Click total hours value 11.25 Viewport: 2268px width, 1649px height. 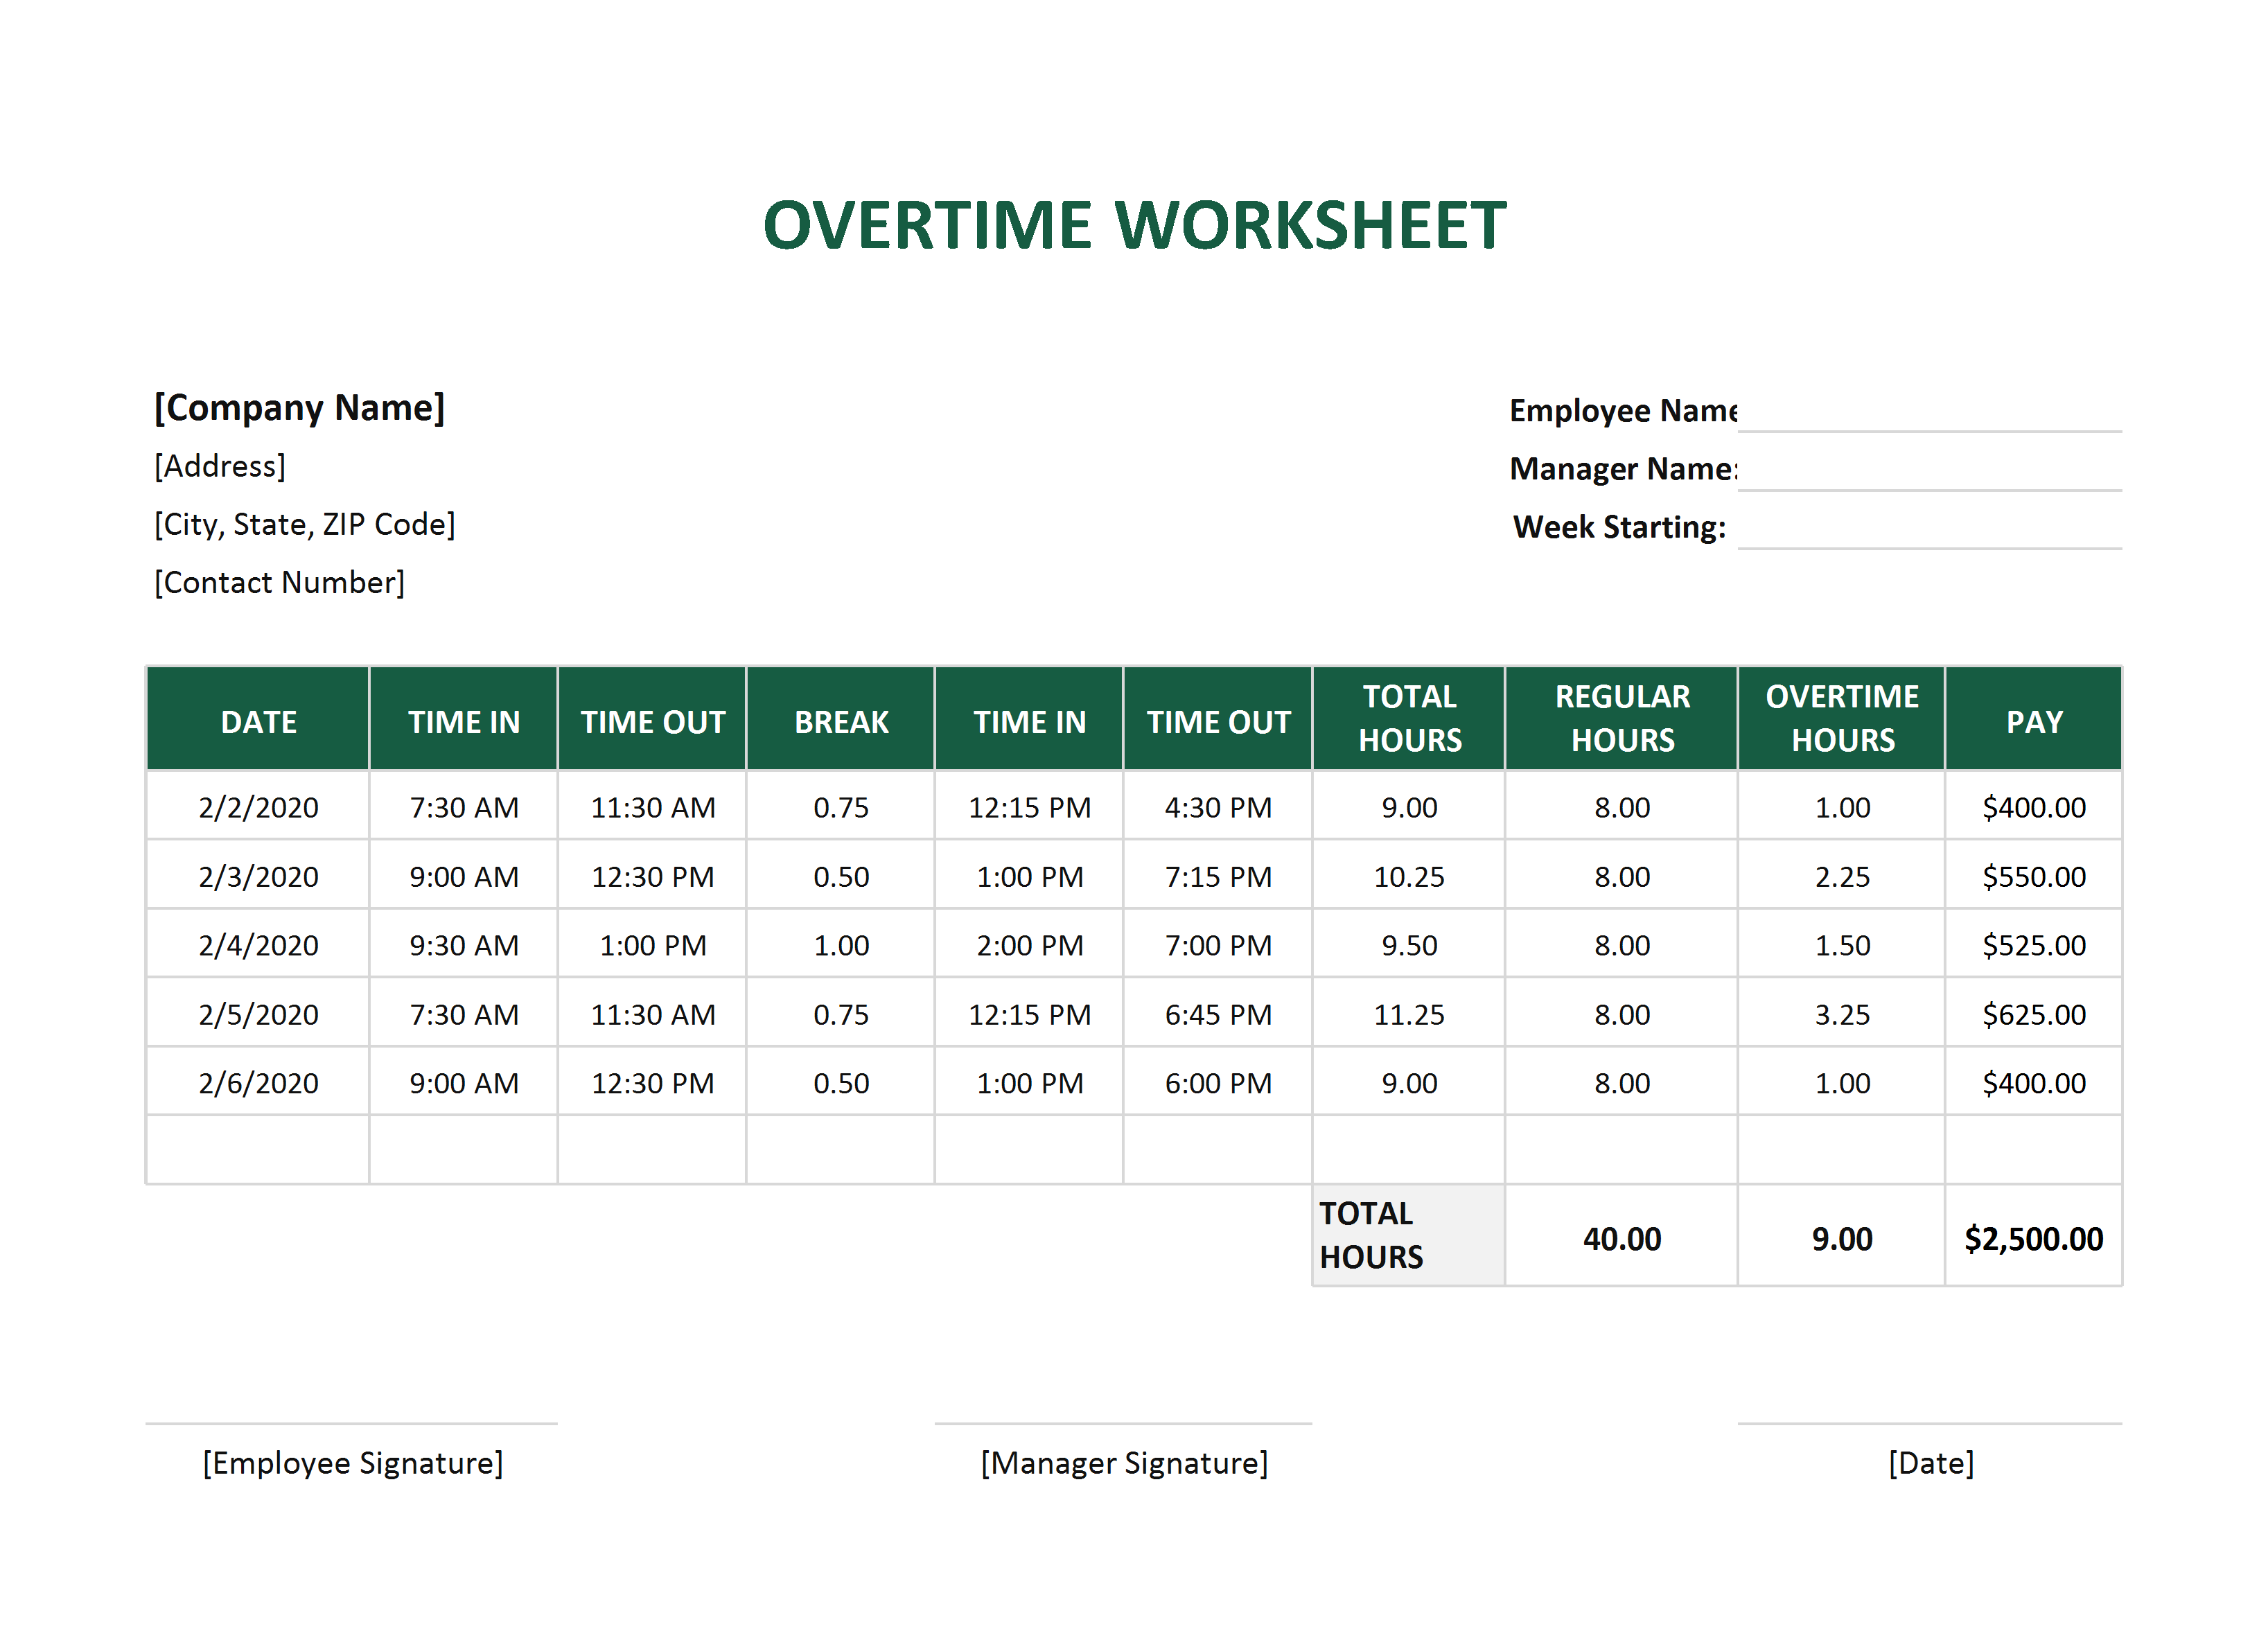tap(1409, 1014)
